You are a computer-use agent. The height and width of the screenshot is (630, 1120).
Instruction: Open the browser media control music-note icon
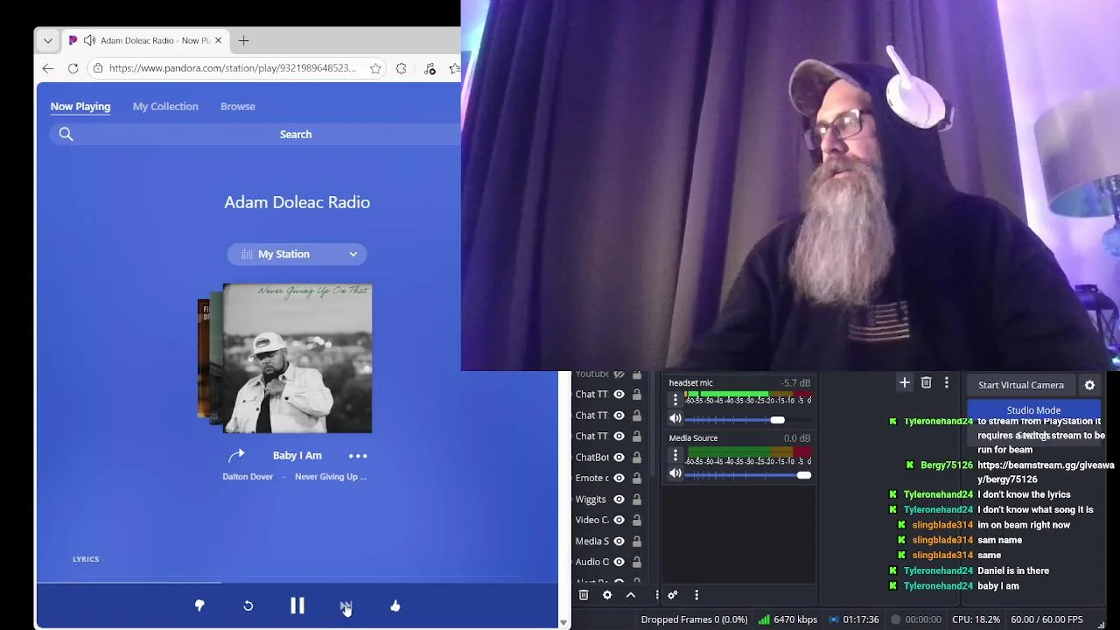coord(430,68)
